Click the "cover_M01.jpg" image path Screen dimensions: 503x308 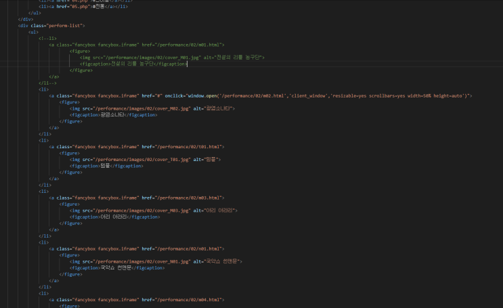coord(183,58)
